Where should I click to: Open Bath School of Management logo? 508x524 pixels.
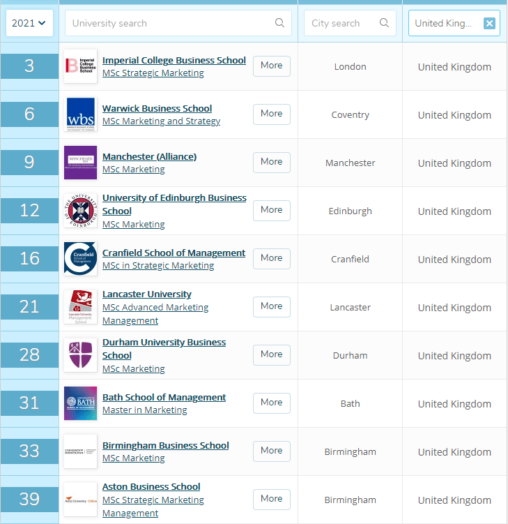pos(80,403)
